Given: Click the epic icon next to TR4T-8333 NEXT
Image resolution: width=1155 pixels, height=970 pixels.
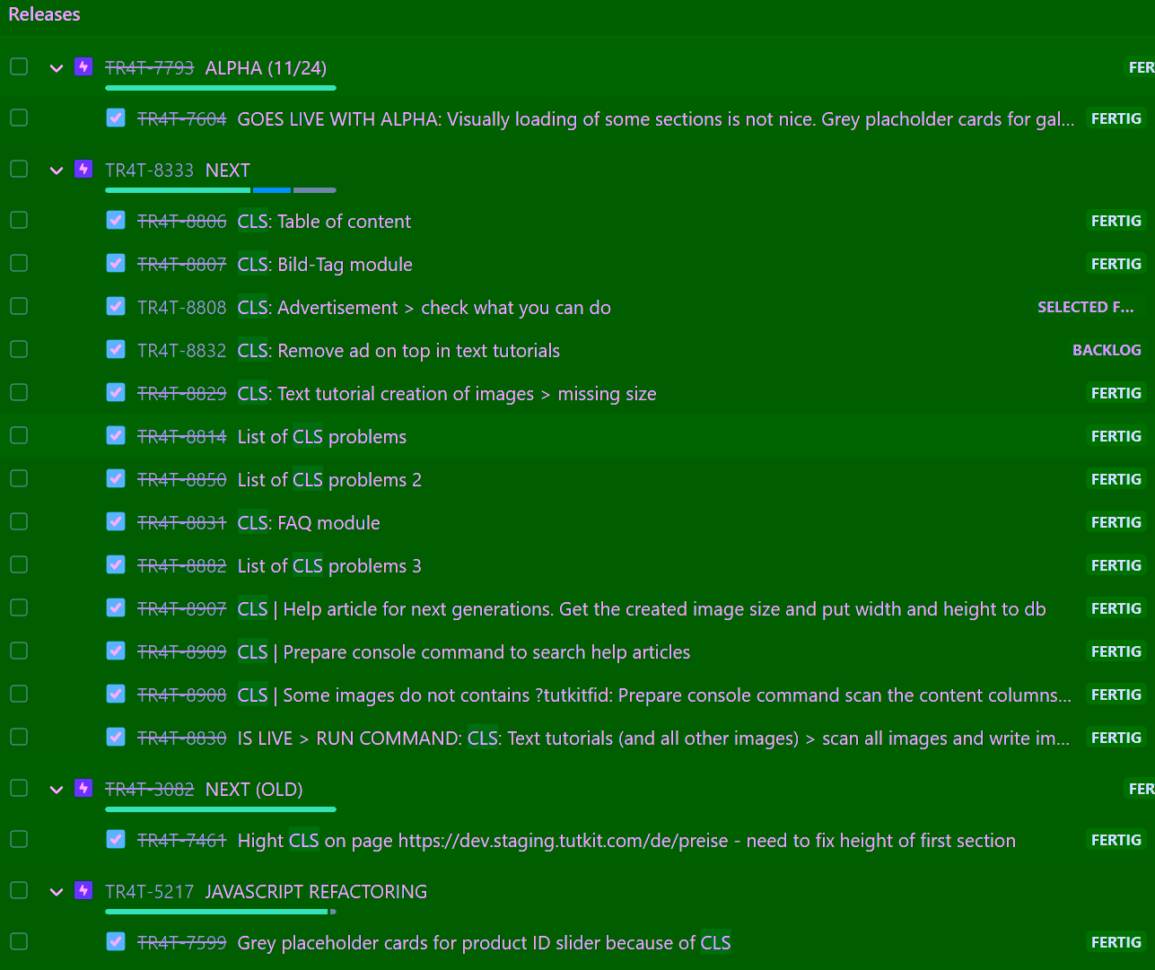Looking at the screenshot, I should point(83,169).
